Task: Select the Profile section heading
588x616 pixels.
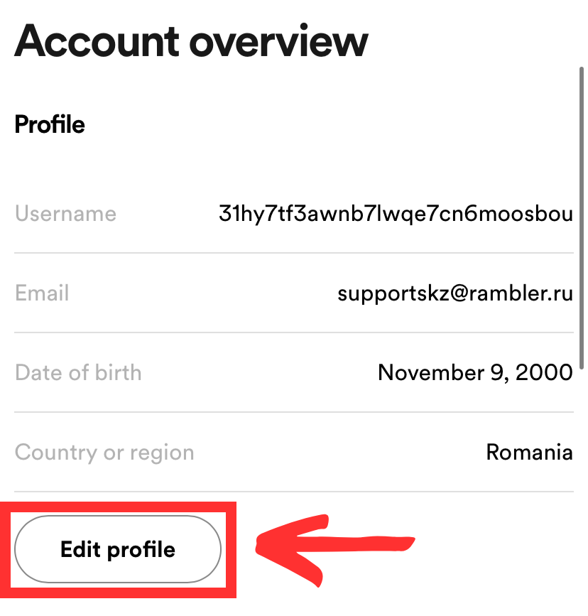Action: point(50,125)
